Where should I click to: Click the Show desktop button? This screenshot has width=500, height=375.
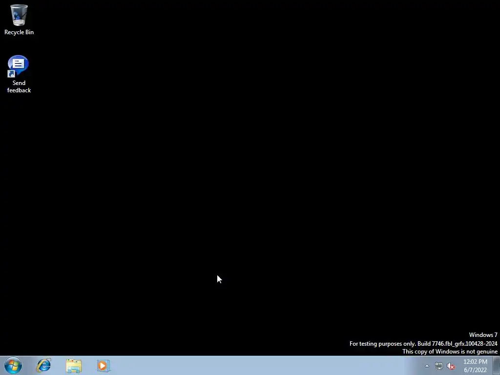[497, 365]
